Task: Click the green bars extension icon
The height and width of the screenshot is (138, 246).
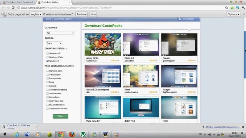Action: 232,8
